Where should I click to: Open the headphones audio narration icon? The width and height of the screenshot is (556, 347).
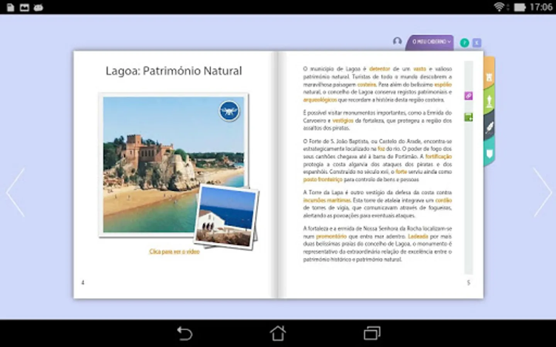[397, 41]
